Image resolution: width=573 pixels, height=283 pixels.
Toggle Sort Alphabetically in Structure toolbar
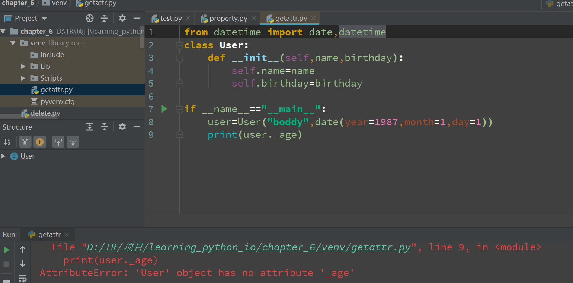pos(7,142)
